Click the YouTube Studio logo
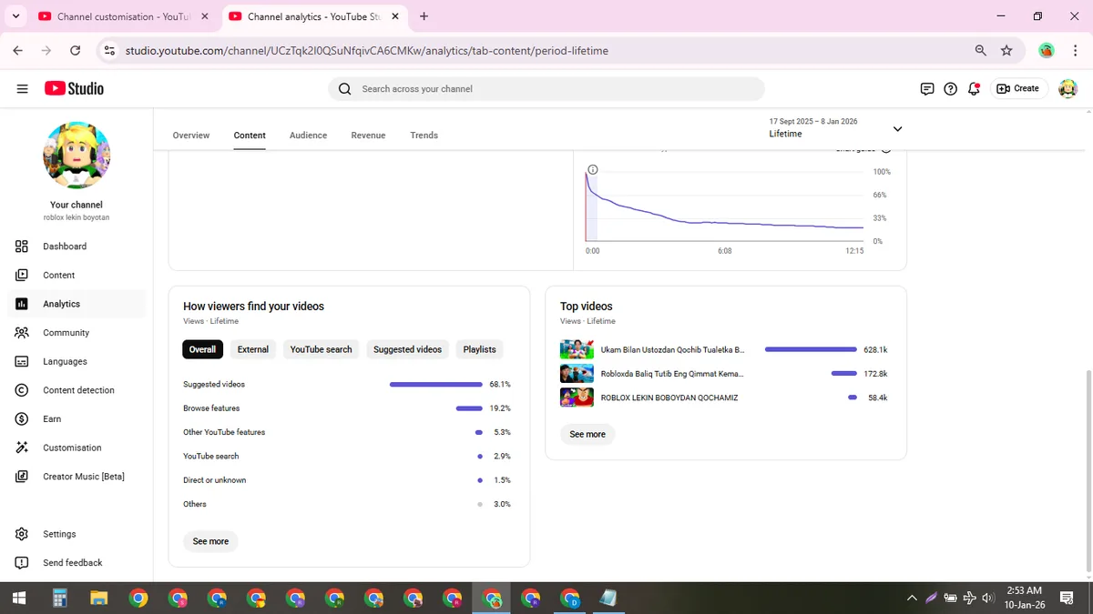Screen dimensions: 1093x614 coord(74,88)
